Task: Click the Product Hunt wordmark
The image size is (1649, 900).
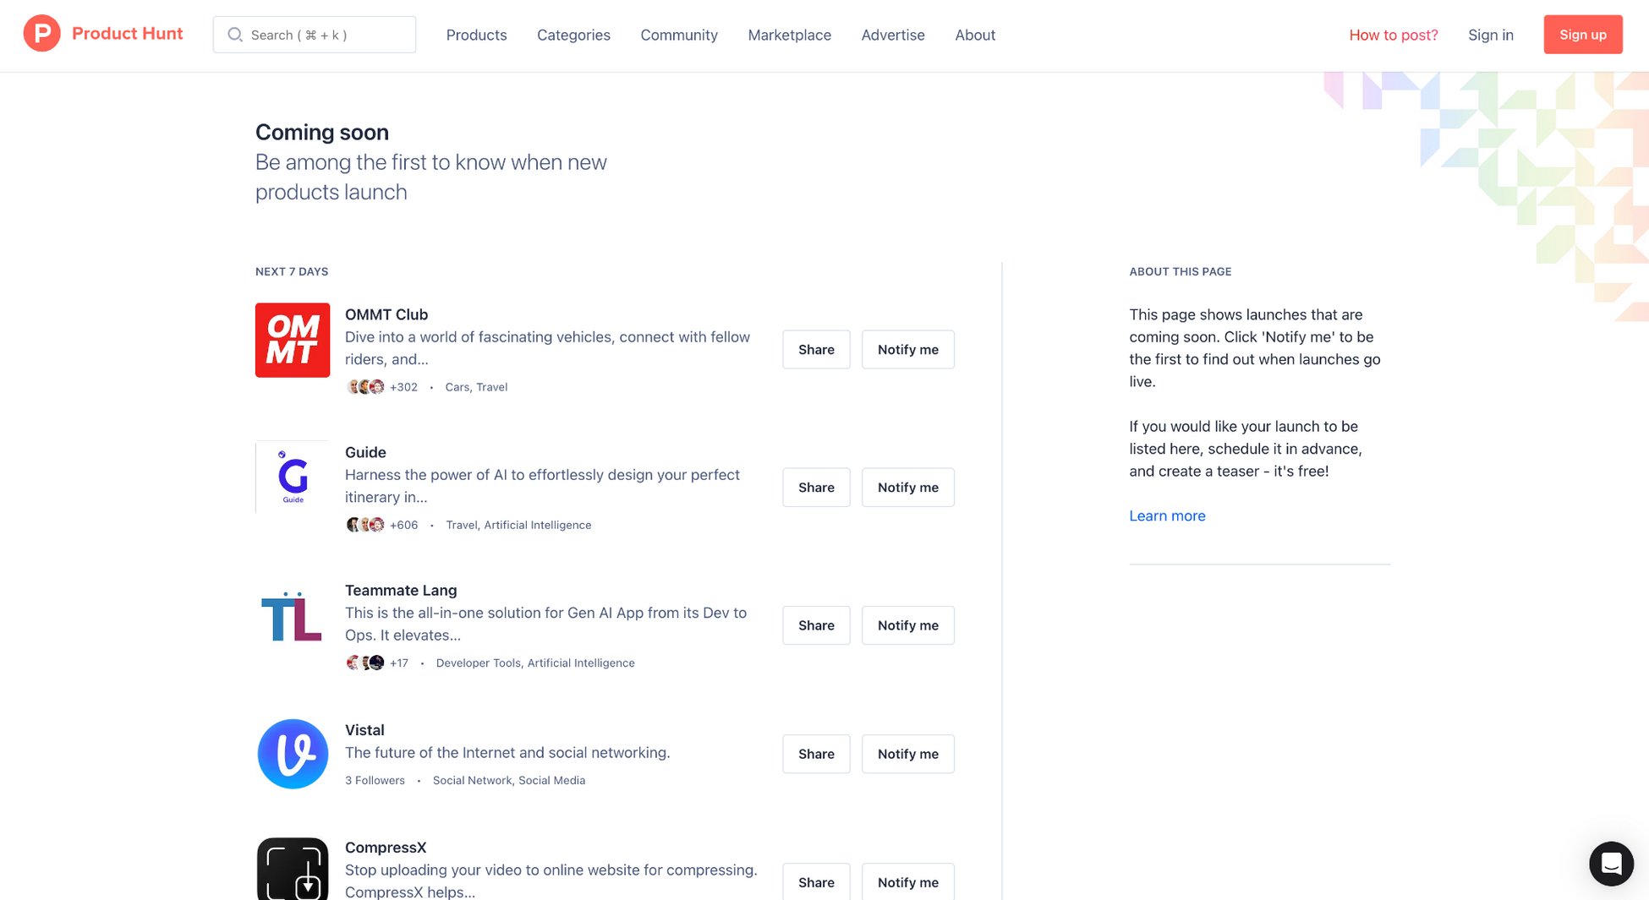Action: tap(127, 34)
